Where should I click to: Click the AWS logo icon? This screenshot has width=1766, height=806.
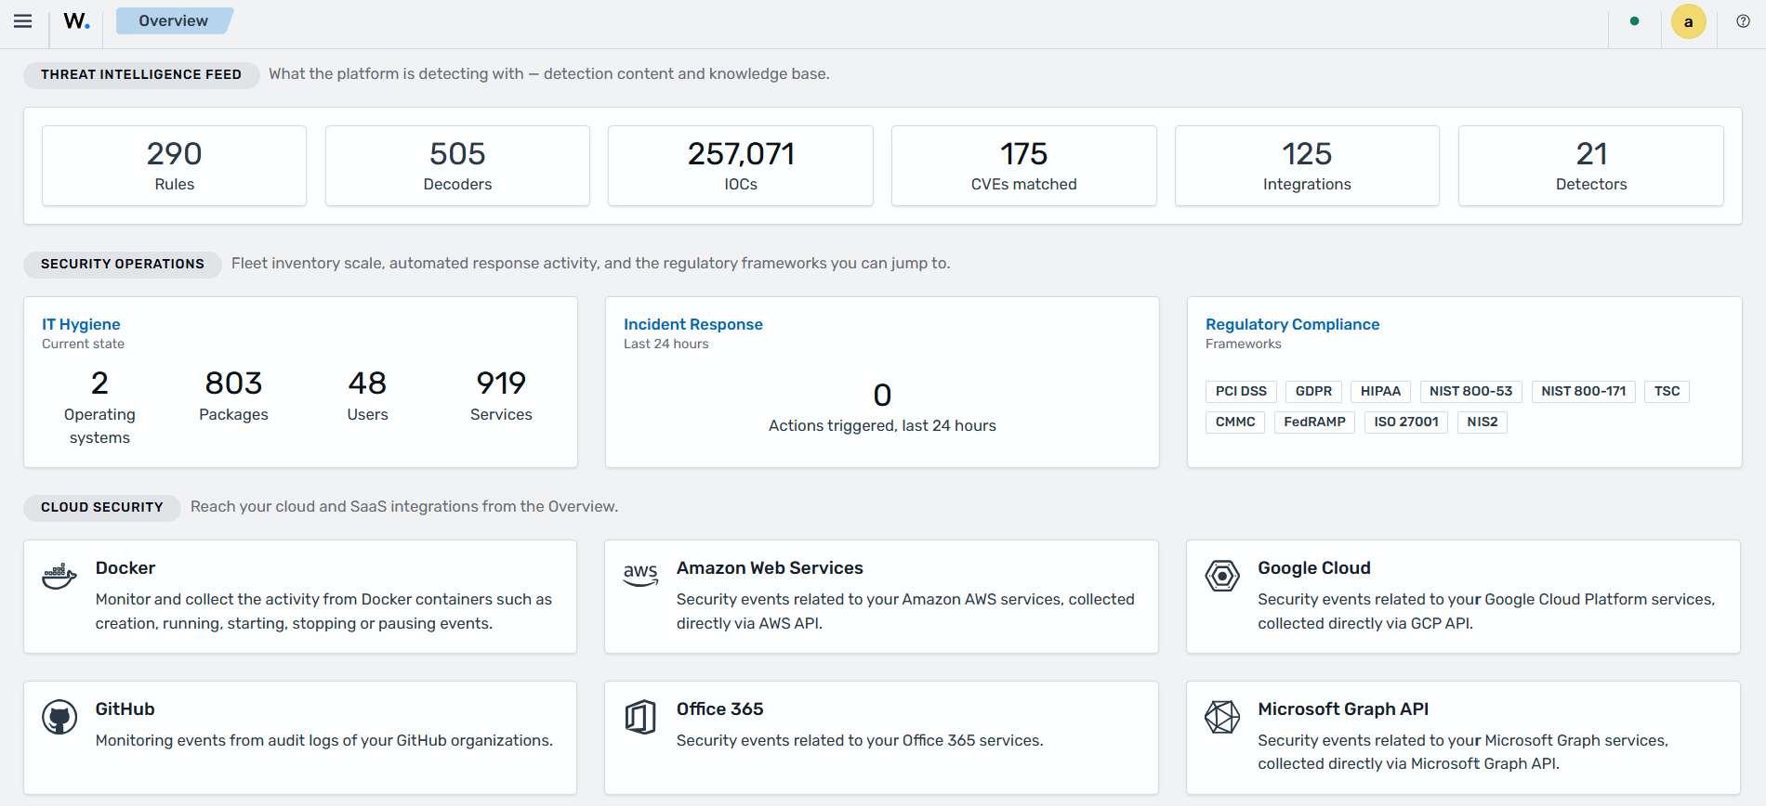tap(640, 575)
